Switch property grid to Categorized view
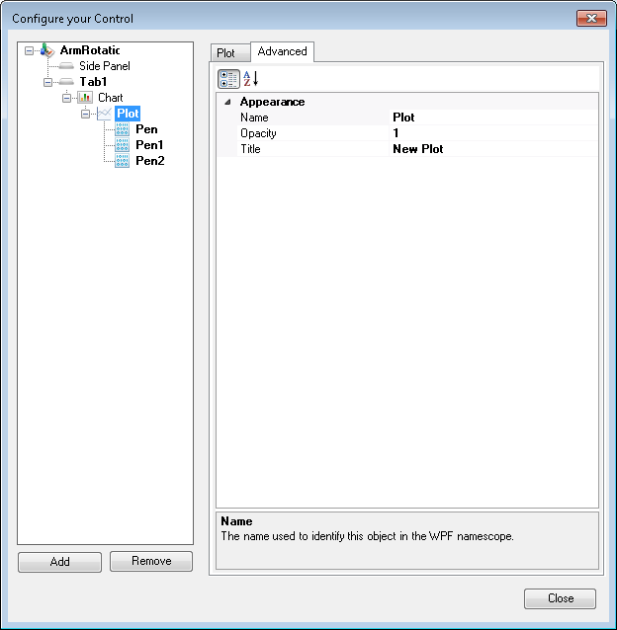The width and height of the screenshot is (617, 630). coord(228,79)
